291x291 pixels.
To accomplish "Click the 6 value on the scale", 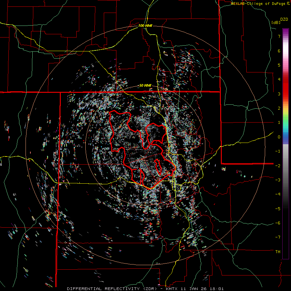I will click(279, 51).
